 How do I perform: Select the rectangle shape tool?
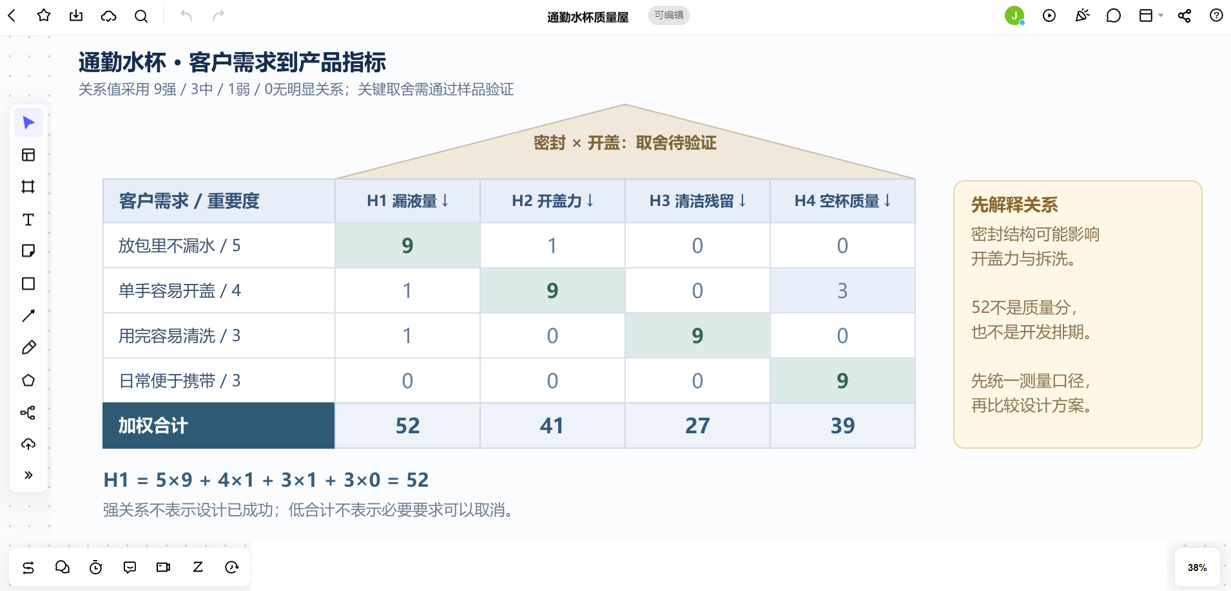(28, 283)
